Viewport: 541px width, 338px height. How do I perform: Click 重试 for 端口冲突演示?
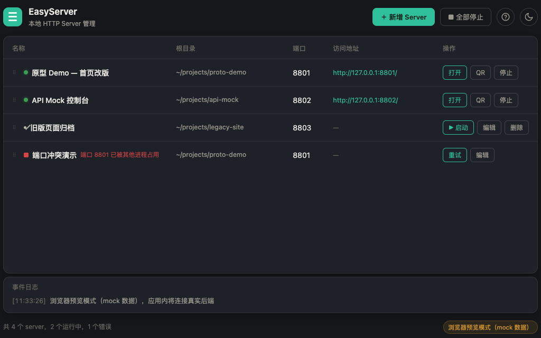click(455, 155)
